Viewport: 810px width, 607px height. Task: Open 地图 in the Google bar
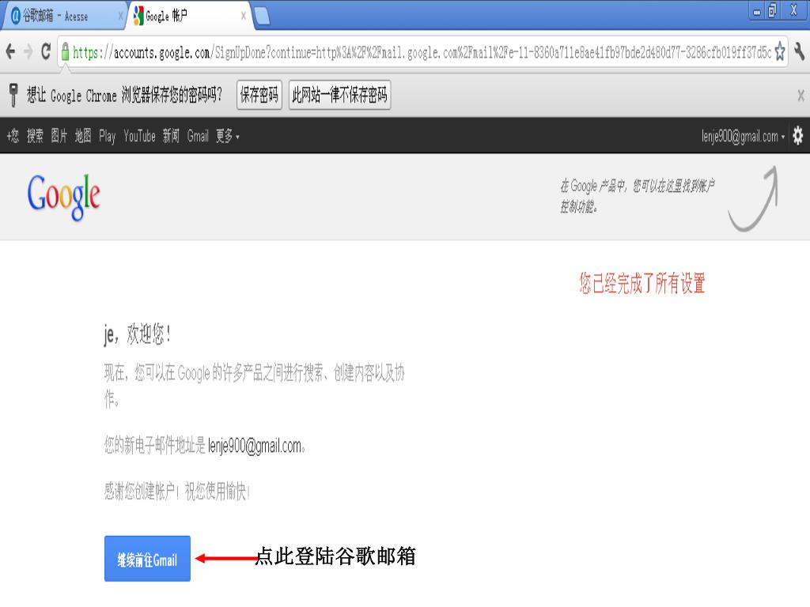pos(82,136)
